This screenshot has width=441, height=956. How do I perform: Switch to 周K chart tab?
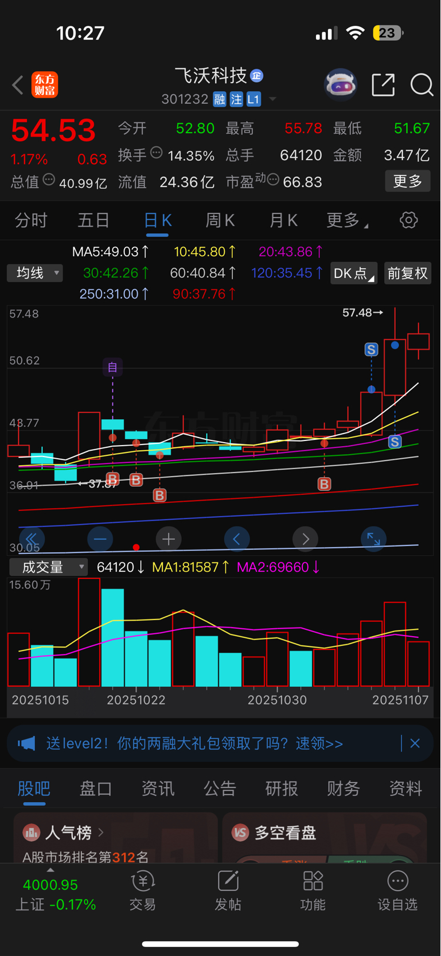pos(220,220)
